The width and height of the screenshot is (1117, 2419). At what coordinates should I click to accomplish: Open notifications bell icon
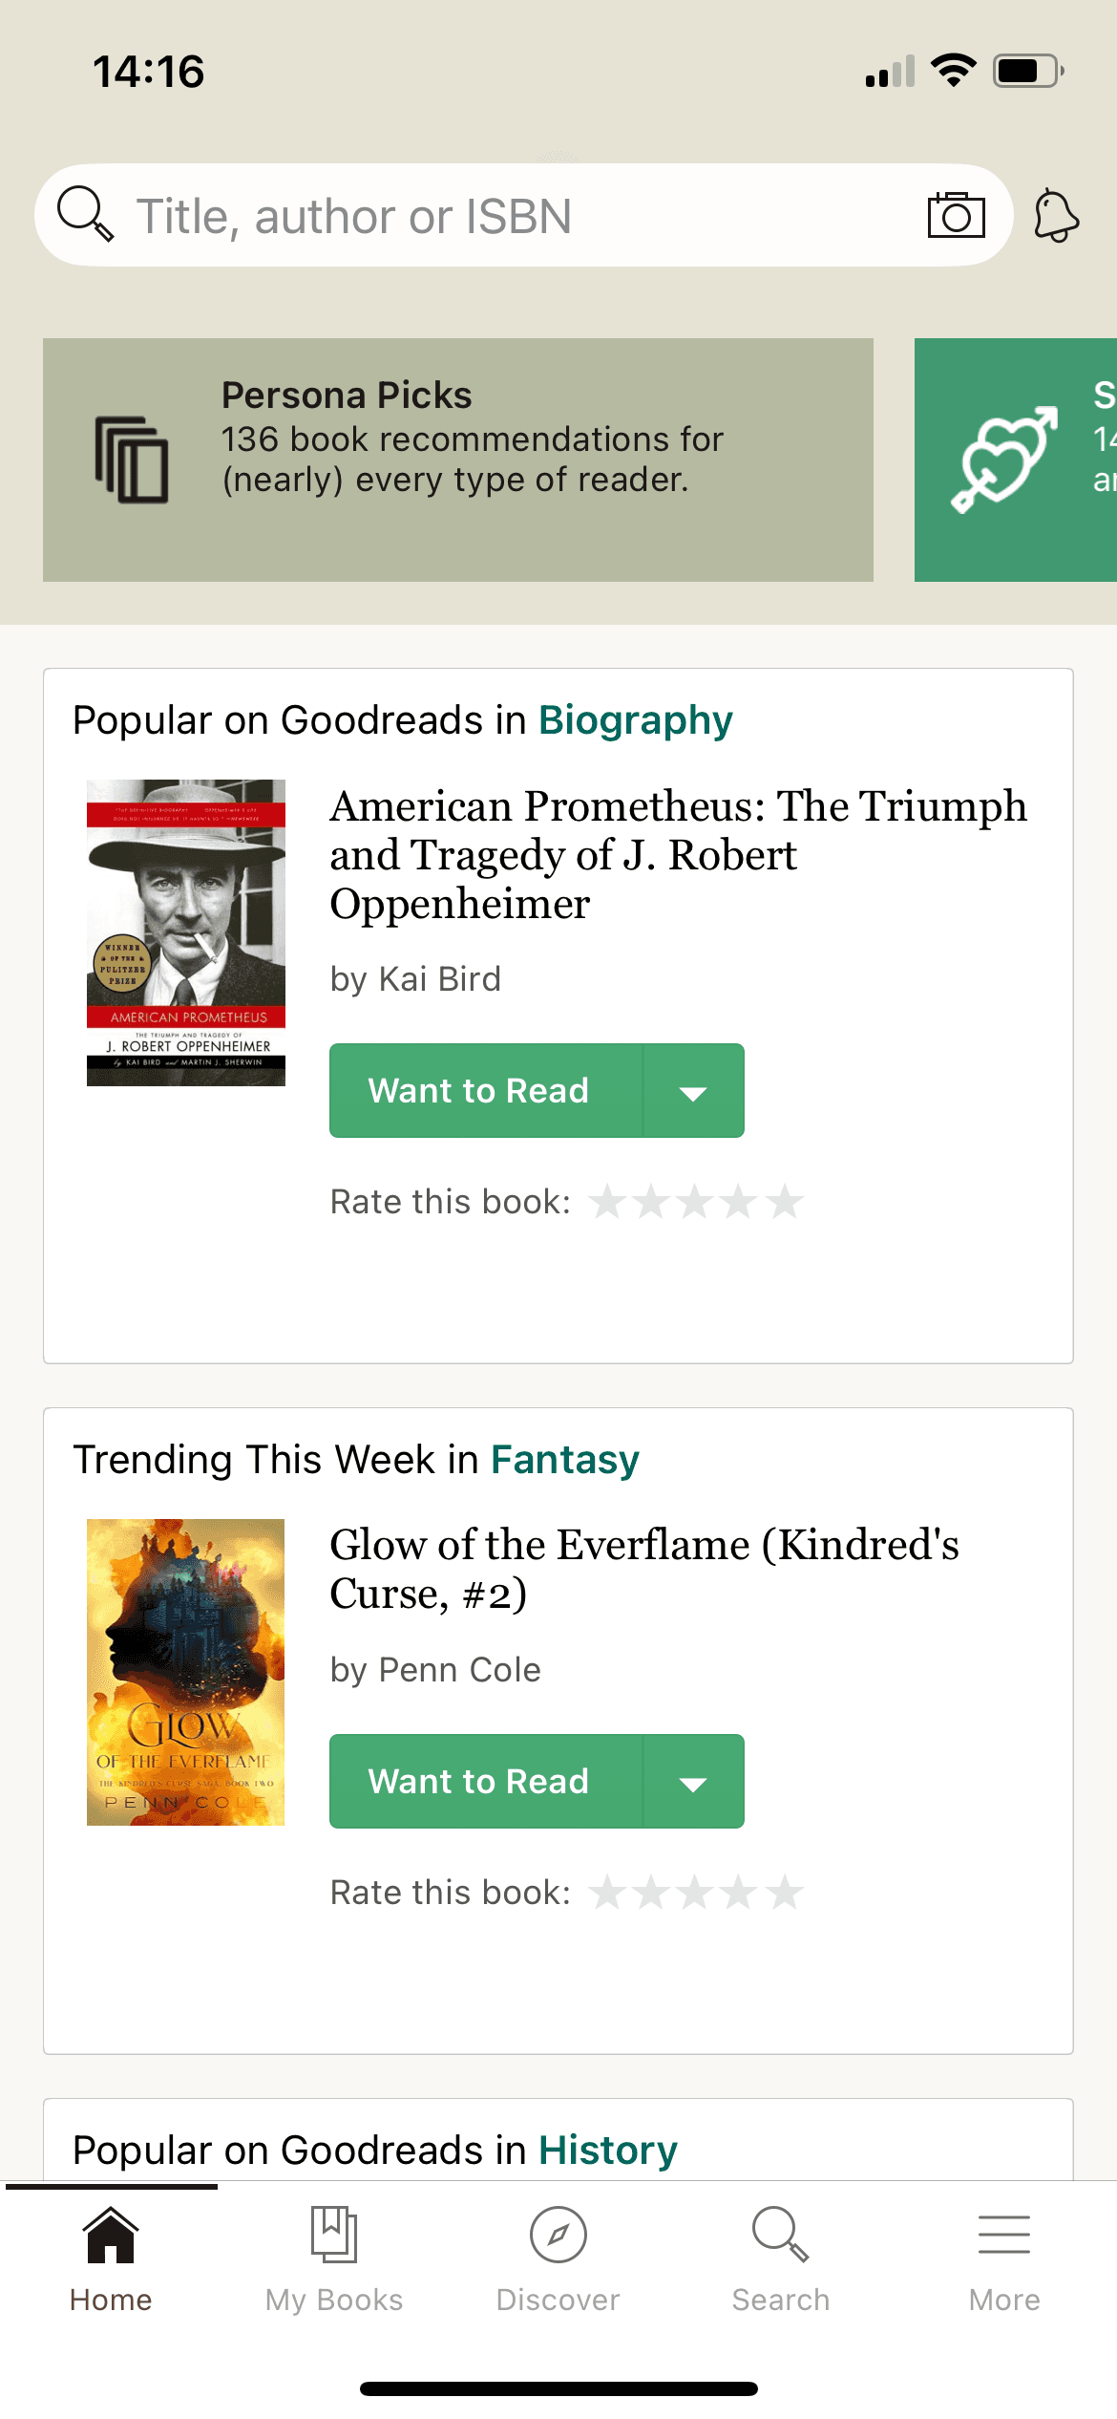(1056, 216)
